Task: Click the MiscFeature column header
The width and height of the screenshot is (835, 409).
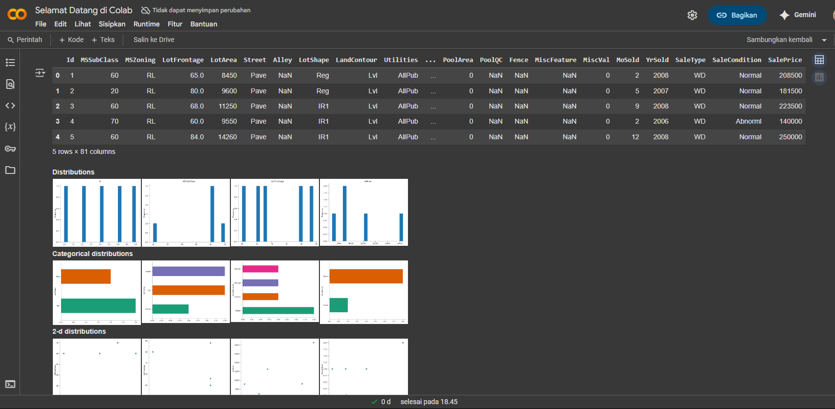Action: (x=556, y=60)
